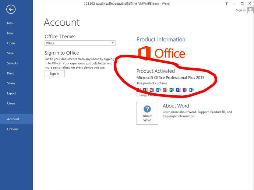The height and width of the screenshot is (190, 254).
Task: Choose Save As in the sidebar
Action: coord(12,63)
